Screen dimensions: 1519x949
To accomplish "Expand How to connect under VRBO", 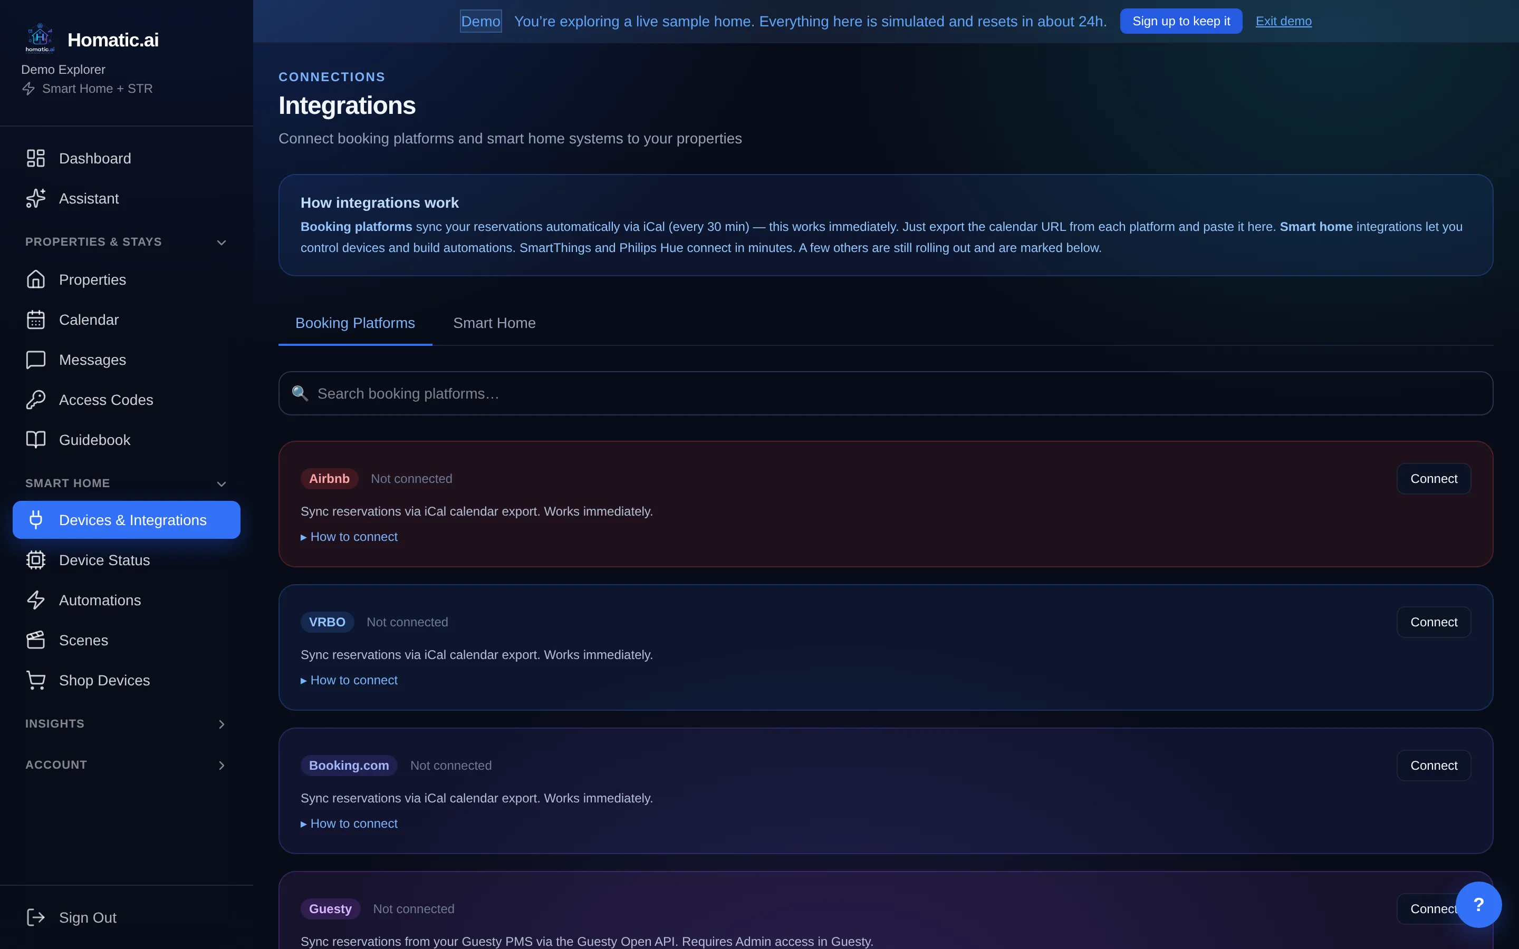I will pyautogui.click(x=349, y=680).
